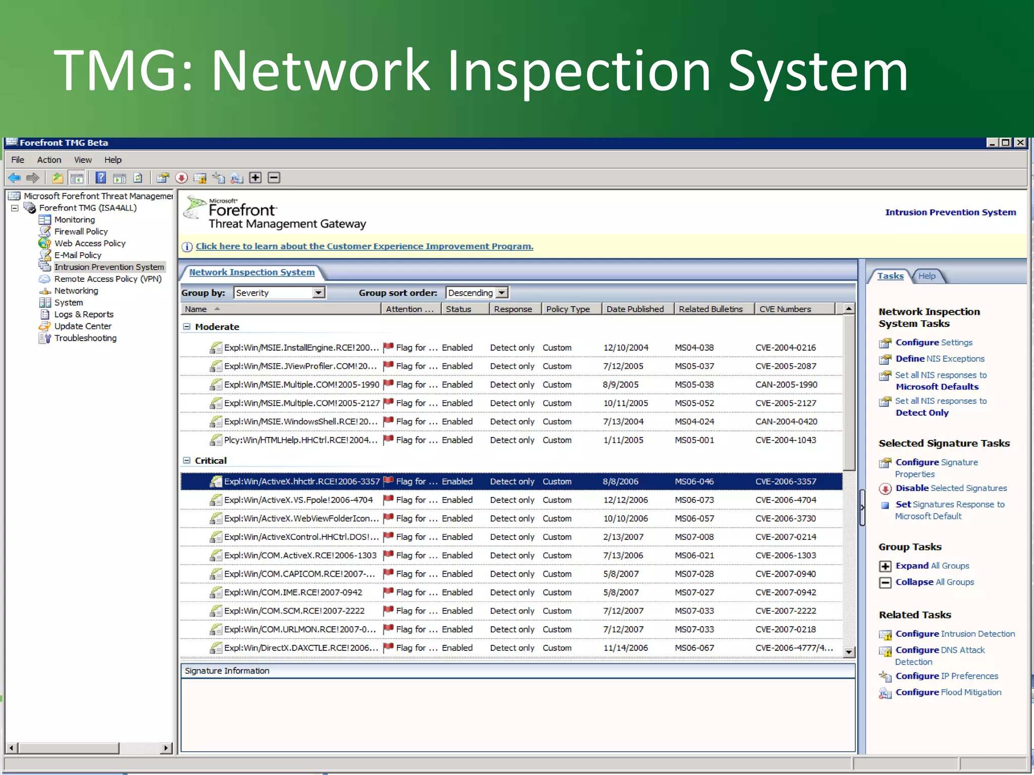Click the plus icon next to Expand All Groups
The width and height of the screenshot is (1034, 775).
885,566
